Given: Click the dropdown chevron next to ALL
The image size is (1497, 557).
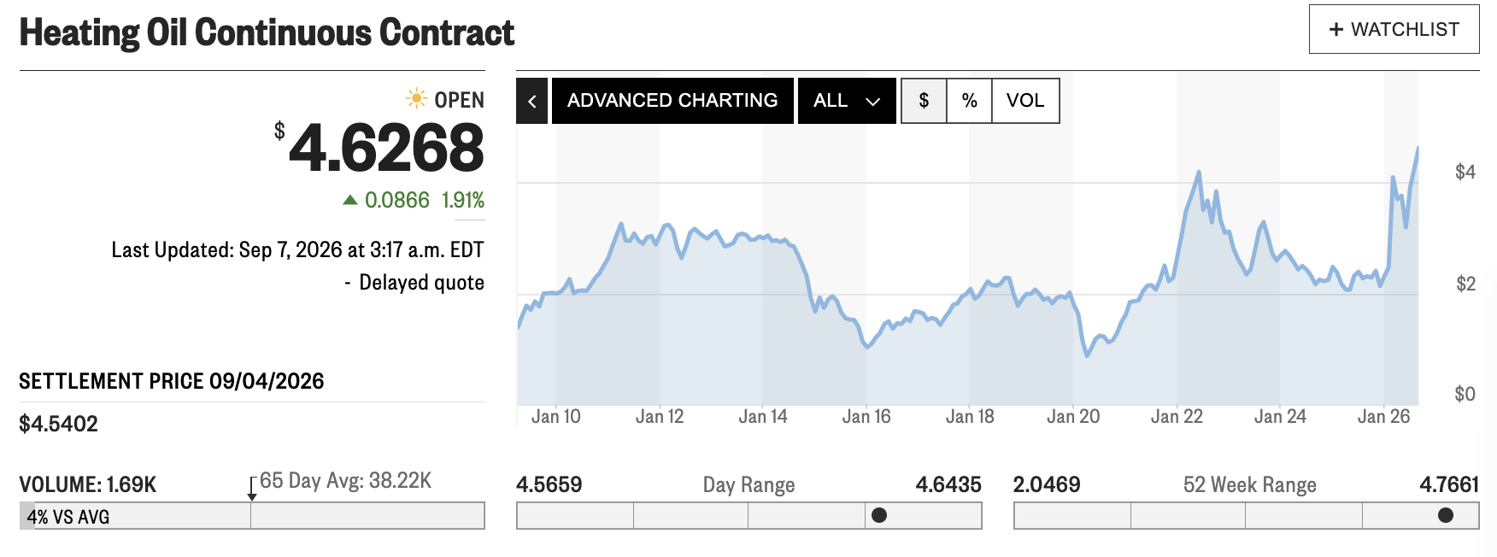Looking at the screenshot, I should pos(872,102).
